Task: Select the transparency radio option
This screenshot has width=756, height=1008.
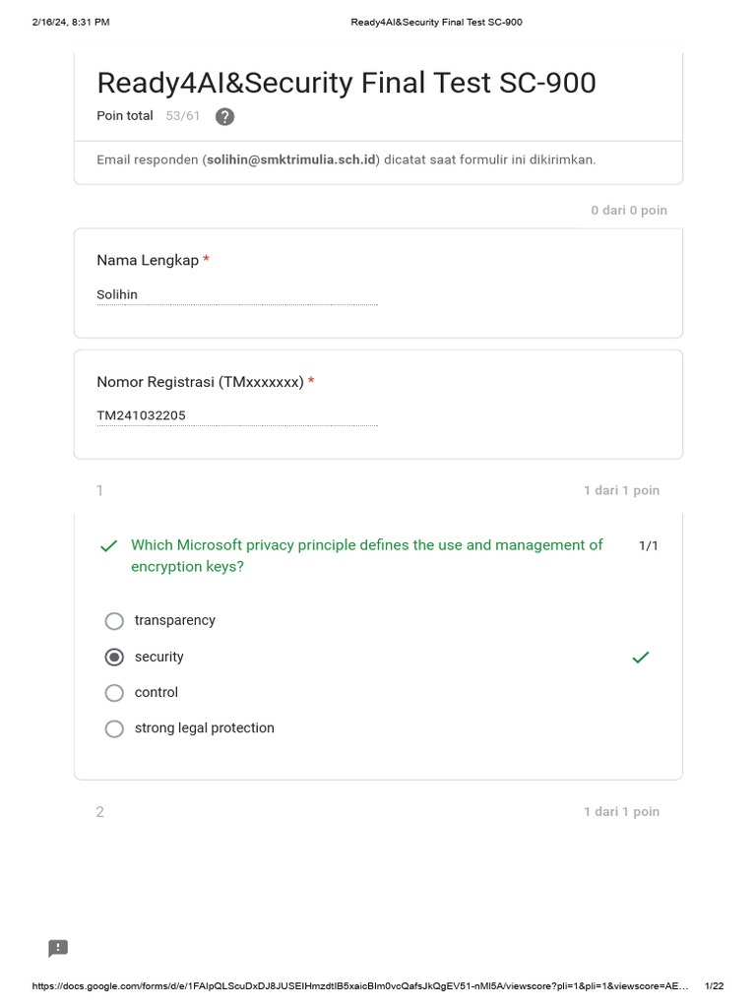Action: tap(114, 621)
